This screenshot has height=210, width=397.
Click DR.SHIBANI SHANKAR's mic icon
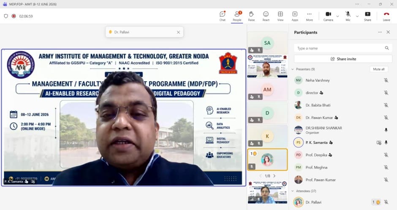pos(386,130)
